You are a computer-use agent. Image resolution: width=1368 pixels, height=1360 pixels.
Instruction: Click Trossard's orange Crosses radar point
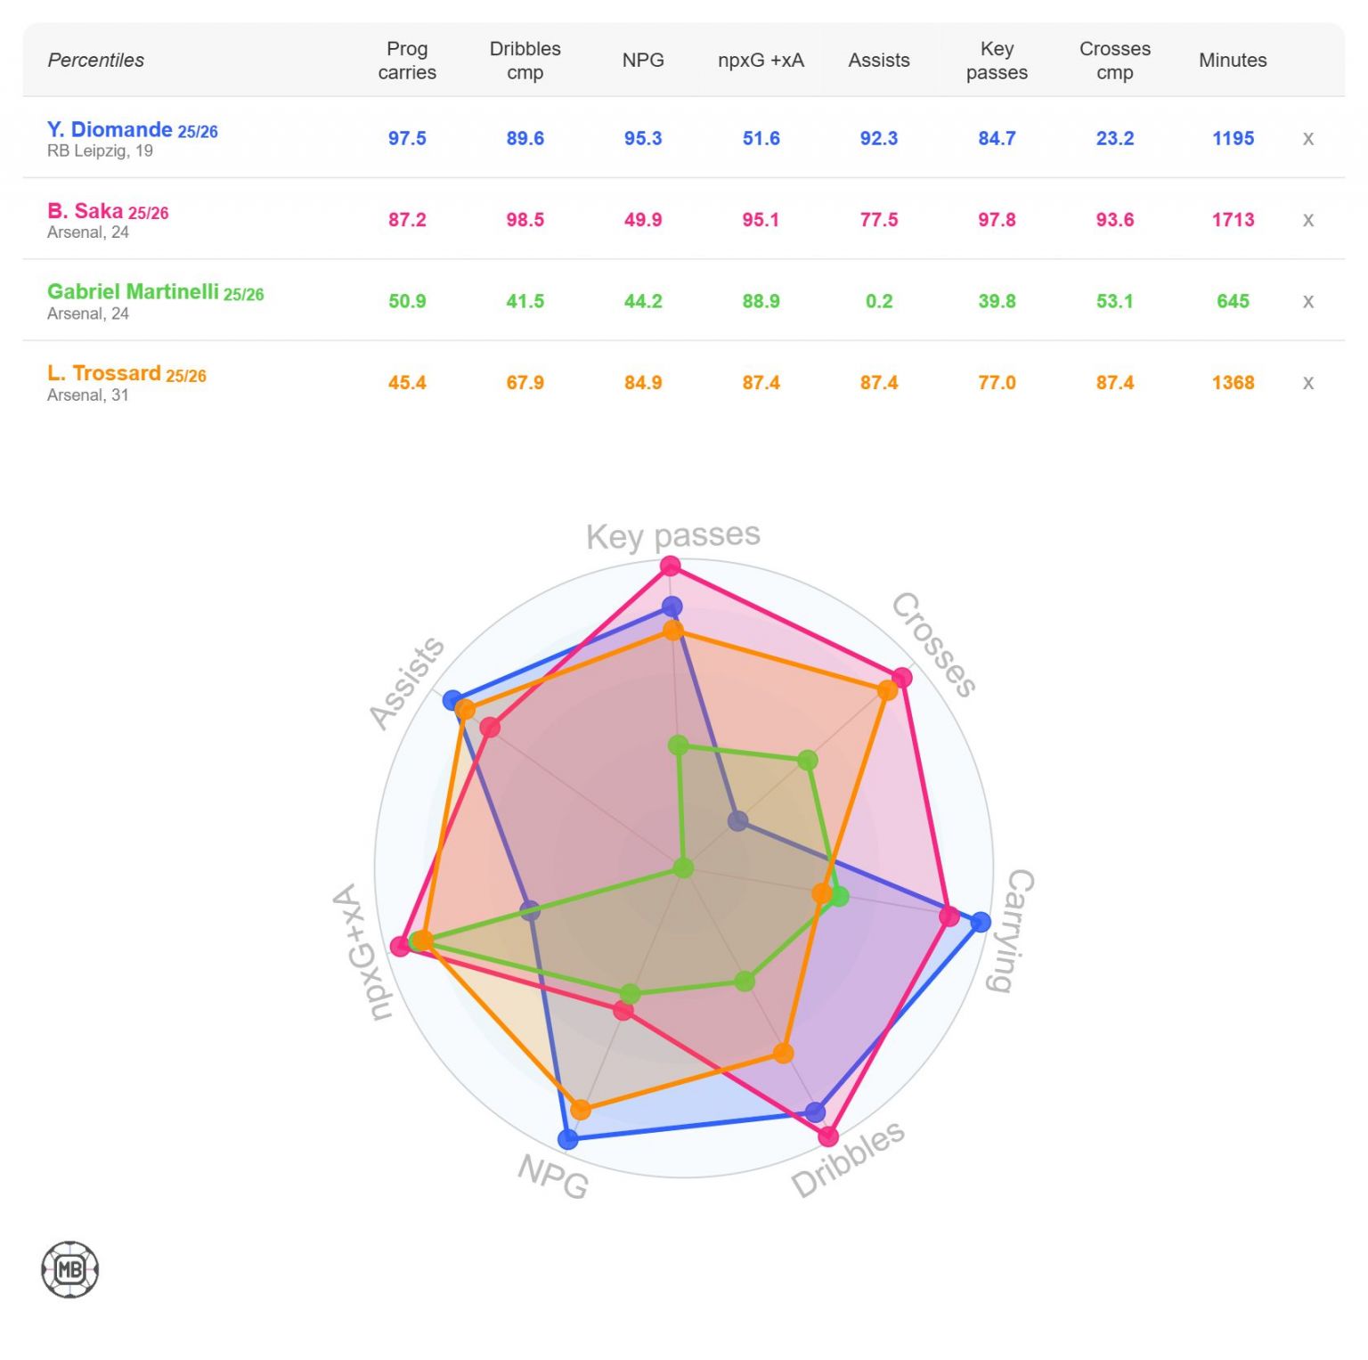[887, 690]
